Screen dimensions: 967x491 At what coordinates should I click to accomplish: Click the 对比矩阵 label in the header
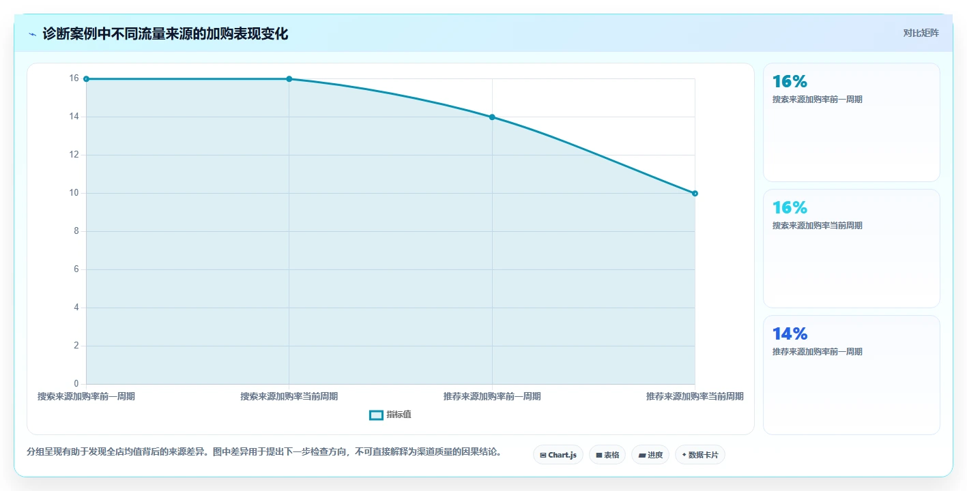(921, 33)
